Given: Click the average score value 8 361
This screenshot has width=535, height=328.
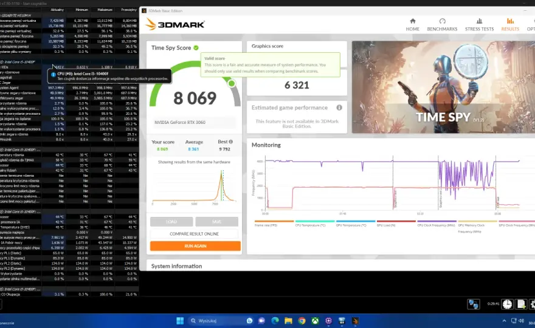Looking at the screenshot, I should 193,149.
